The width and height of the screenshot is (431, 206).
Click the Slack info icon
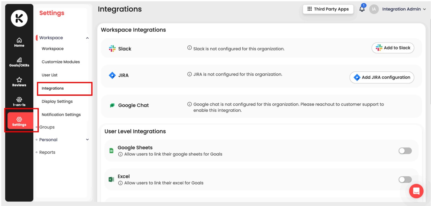coord(190,48)
